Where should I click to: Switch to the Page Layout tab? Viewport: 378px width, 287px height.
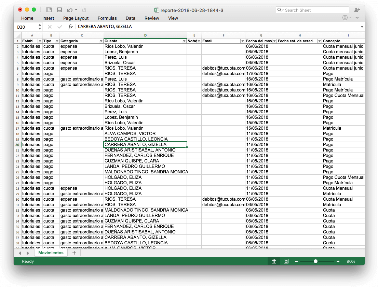tap(76, 18)
